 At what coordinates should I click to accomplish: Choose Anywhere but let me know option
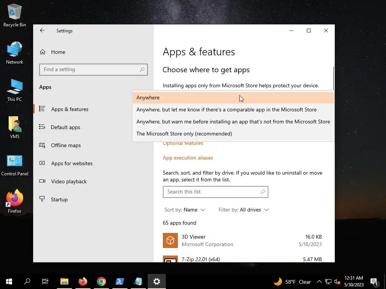pos(233,110)
